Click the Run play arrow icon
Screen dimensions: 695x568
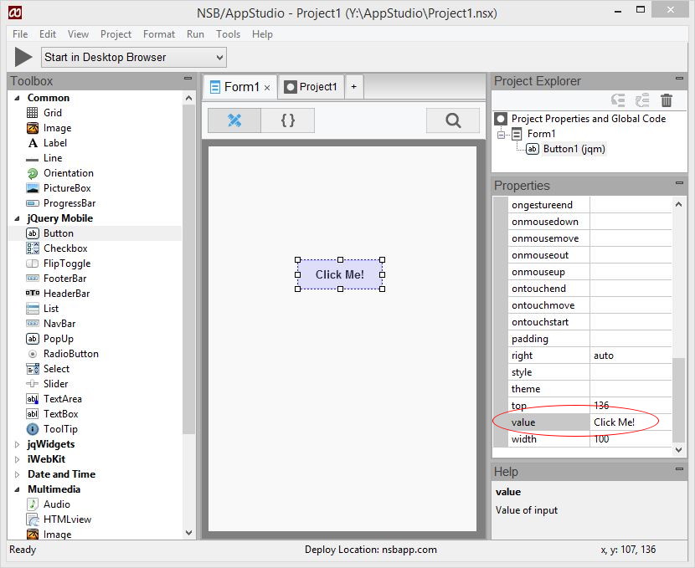(23, 57)
